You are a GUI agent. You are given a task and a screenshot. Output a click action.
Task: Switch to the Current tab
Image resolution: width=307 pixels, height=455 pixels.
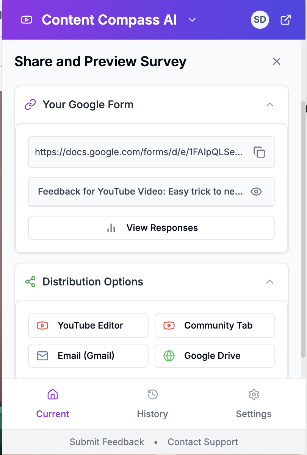(x=53, y=404)
